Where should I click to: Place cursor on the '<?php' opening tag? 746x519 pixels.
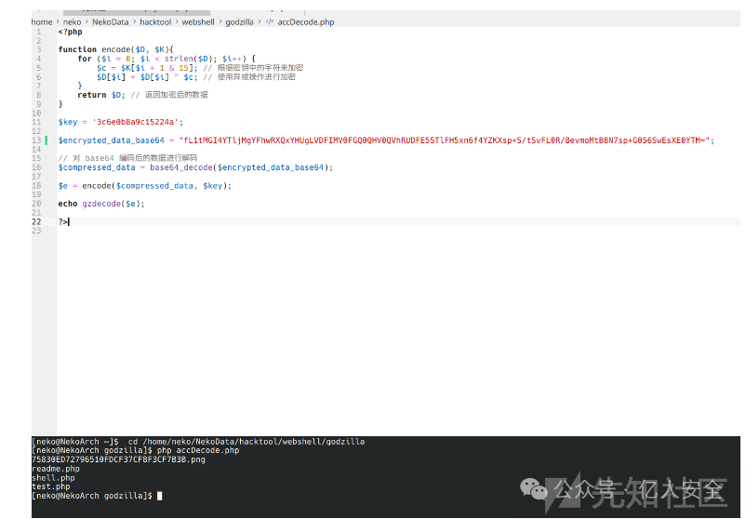pyautogui.click(x=70, y=32)
